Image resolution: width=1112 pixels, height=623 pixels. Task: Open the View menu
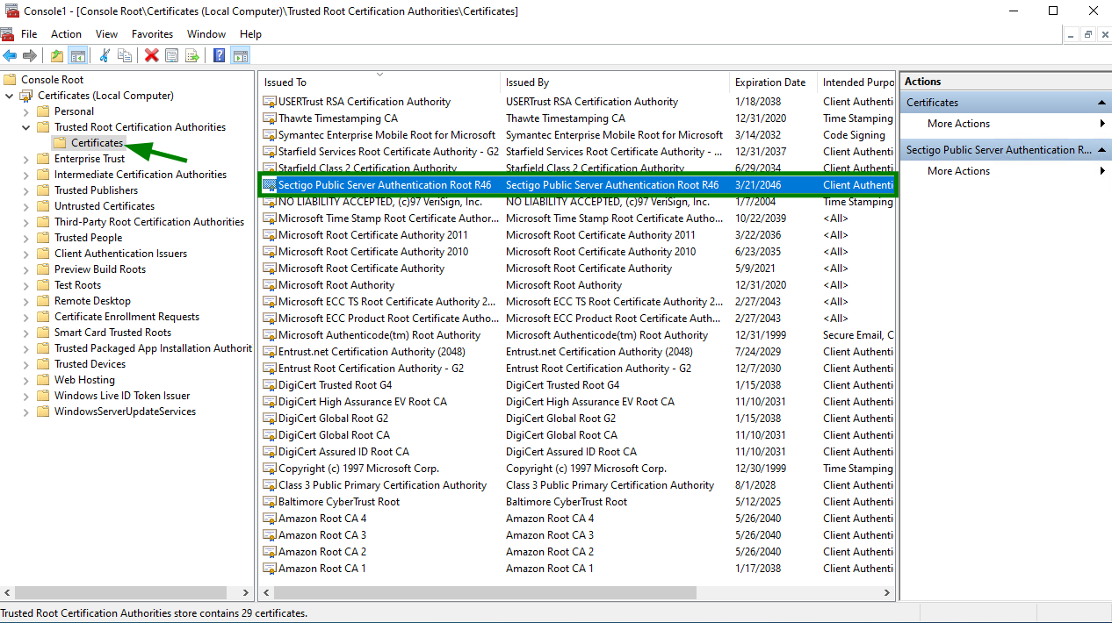[x=106, y=34]
